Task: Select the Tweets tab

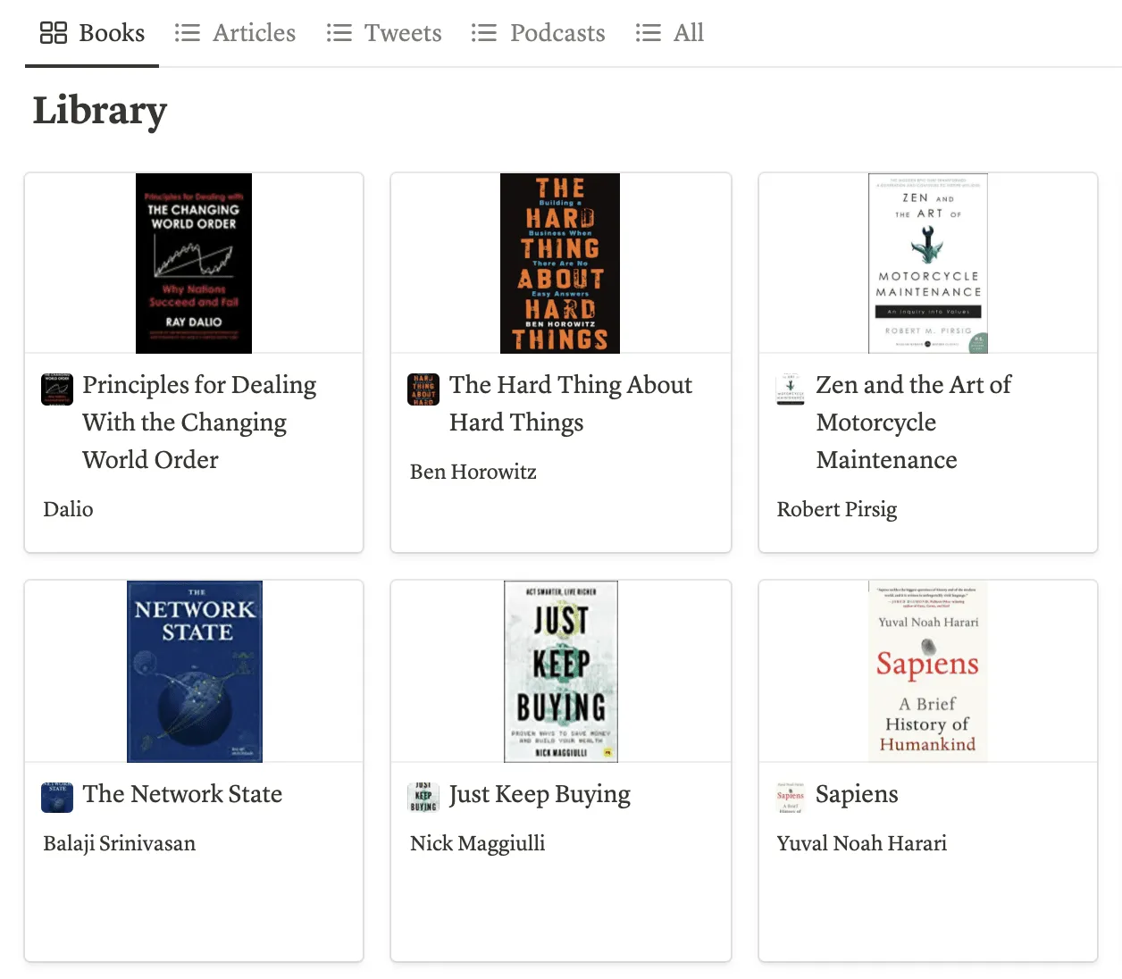Action: tap(384, 33)
